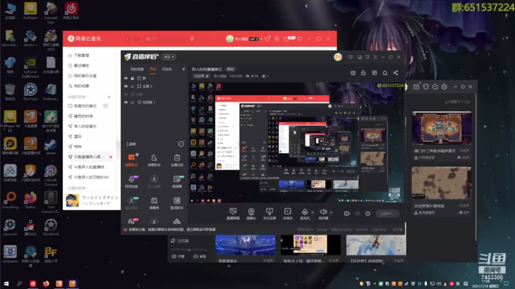The height and width of the screenshot is (289, 515).
Task: Switch 网易云音乐 to mini player mode
Action: (x=299, y=39)
